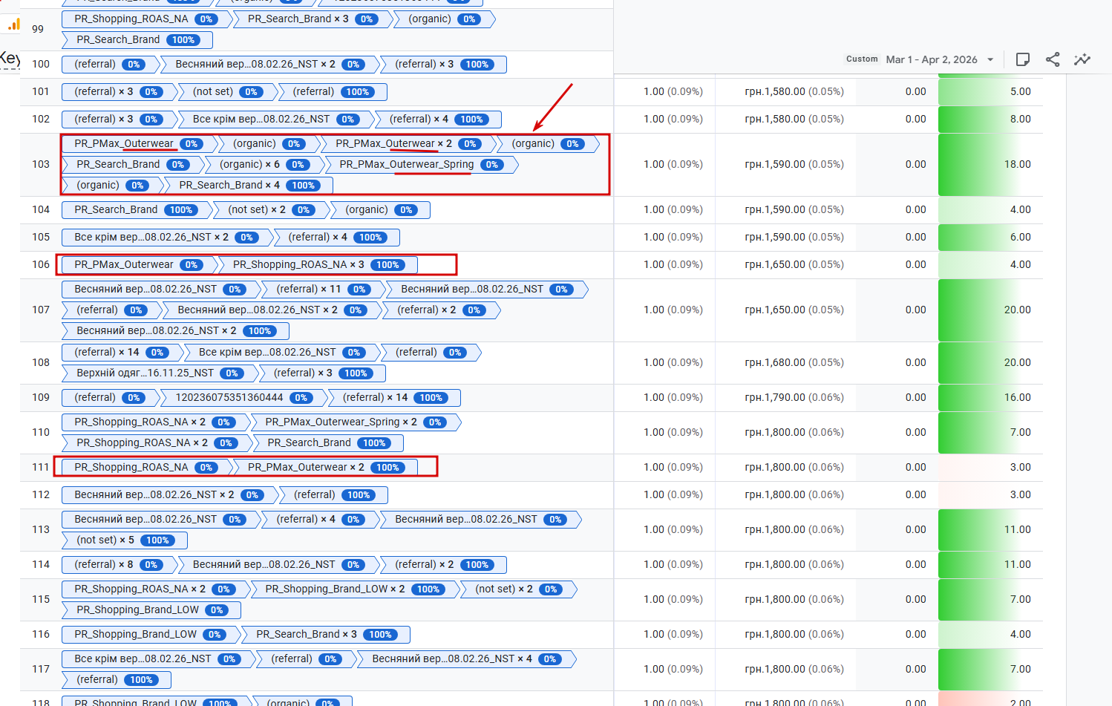Click грн.1,790.00 (0.06%) value in row 109

794,398
